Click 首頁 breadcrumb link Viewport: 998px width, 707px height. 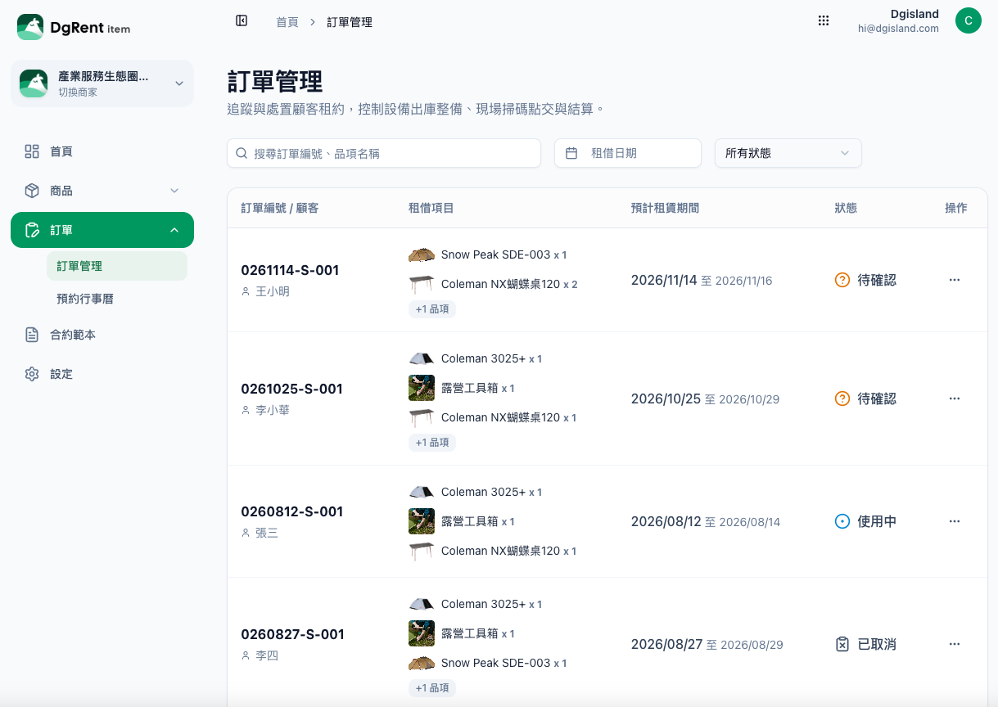(287, 22)
